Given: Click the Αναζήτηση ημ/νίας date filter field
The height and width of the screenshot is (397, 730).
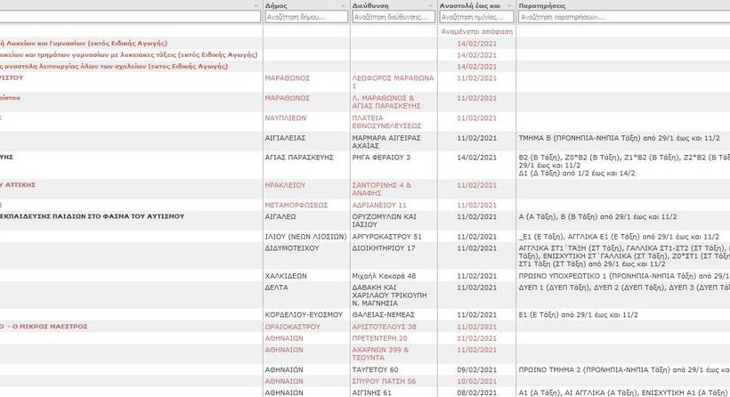Looking at the screenshot, I should point(476,17).
